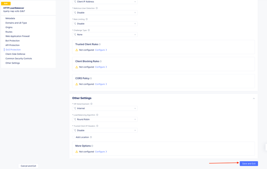
Task: Enable the Add Location checkbox
Action: click(74, 137)
